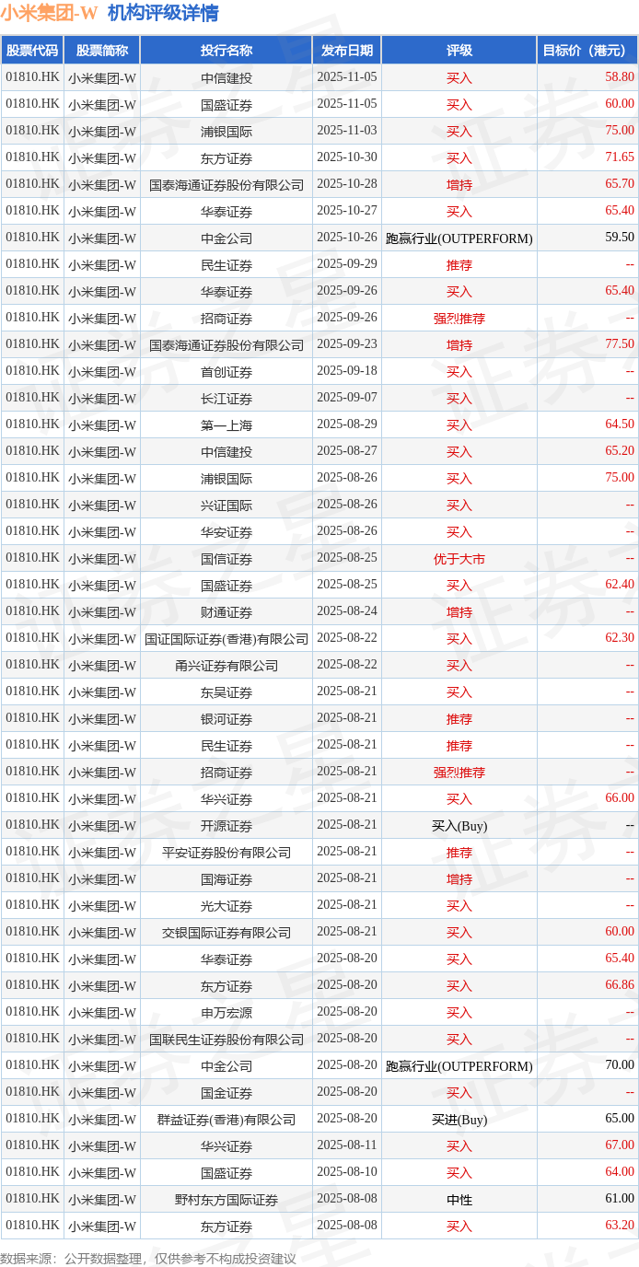This screenshot has height=1267, width=639.
Task: Select the 66.86 target price
Action: (x=620, y=985)
